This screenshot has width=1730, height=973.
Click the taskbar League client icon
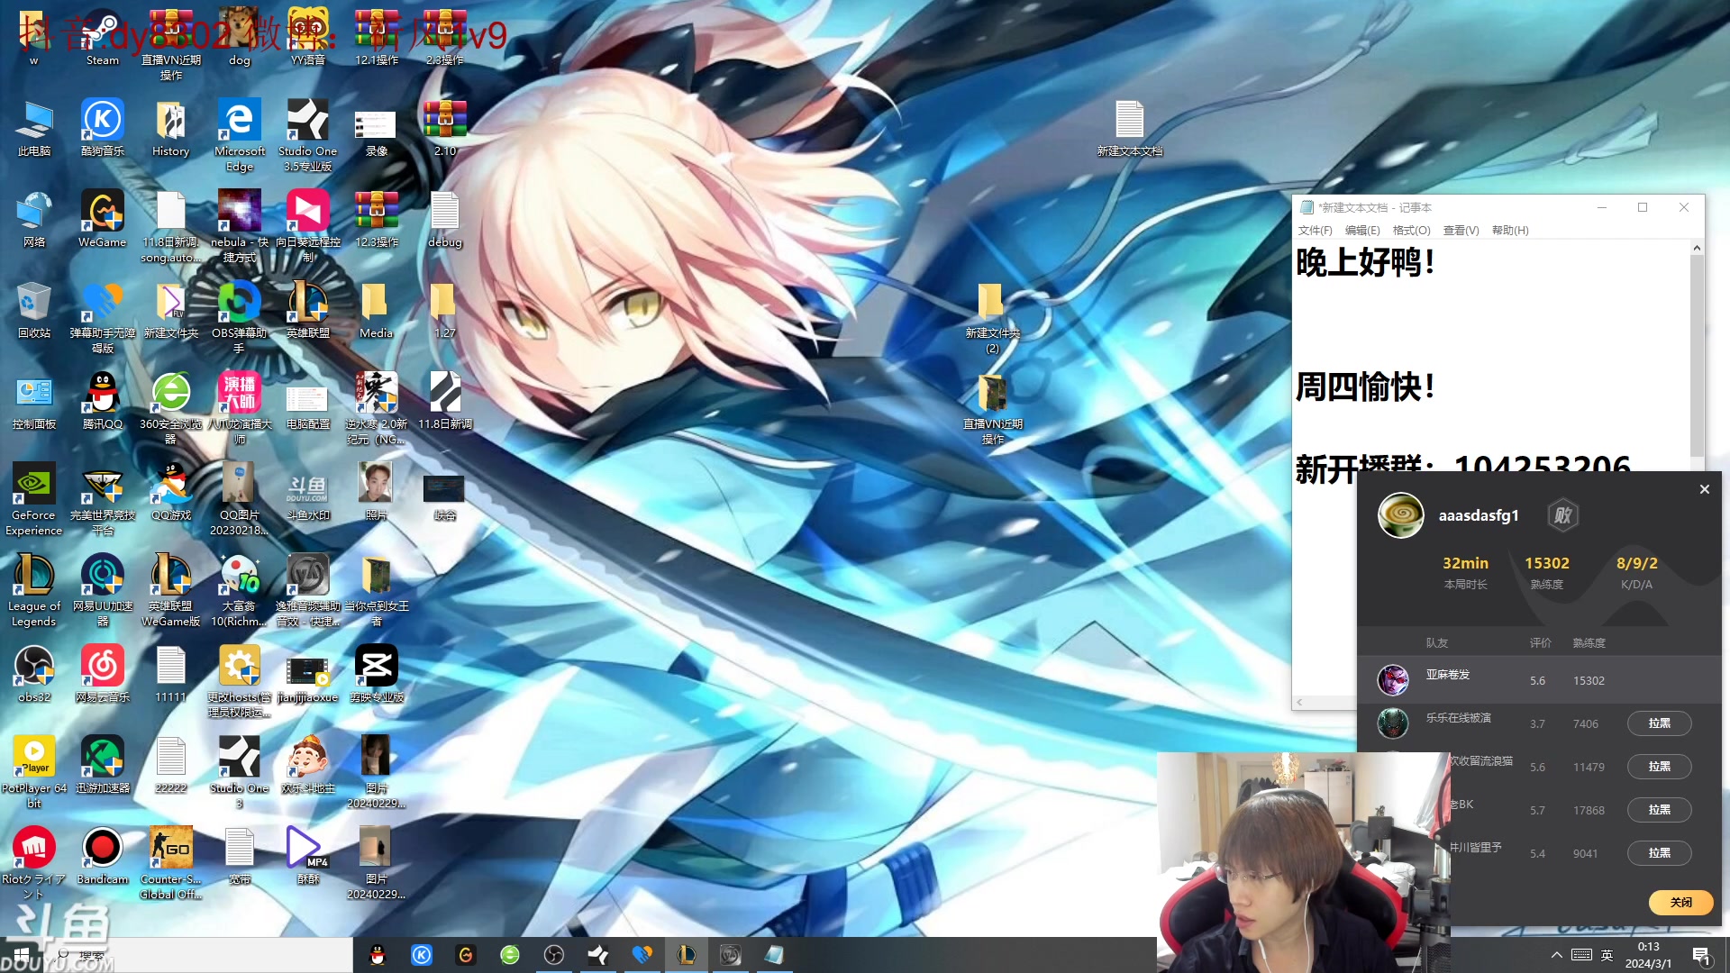point(687,955)
